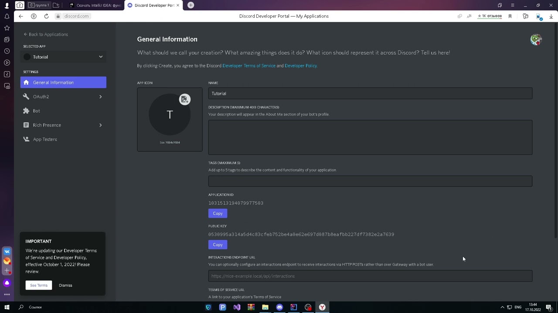Open the extensions toolbar icon
This screenshot has width=558, height=313.
tap(525, 16)
